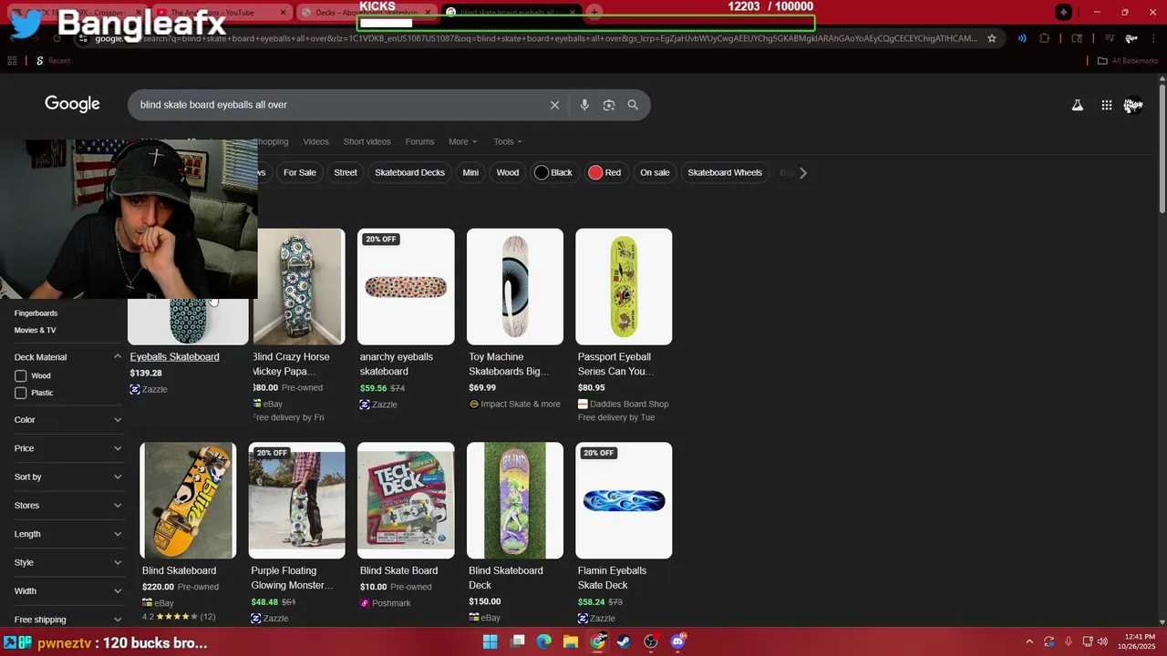Open Google Search Labs flask icon
The height and width of the screenshot is (656, 1167).
(1078, 106)
